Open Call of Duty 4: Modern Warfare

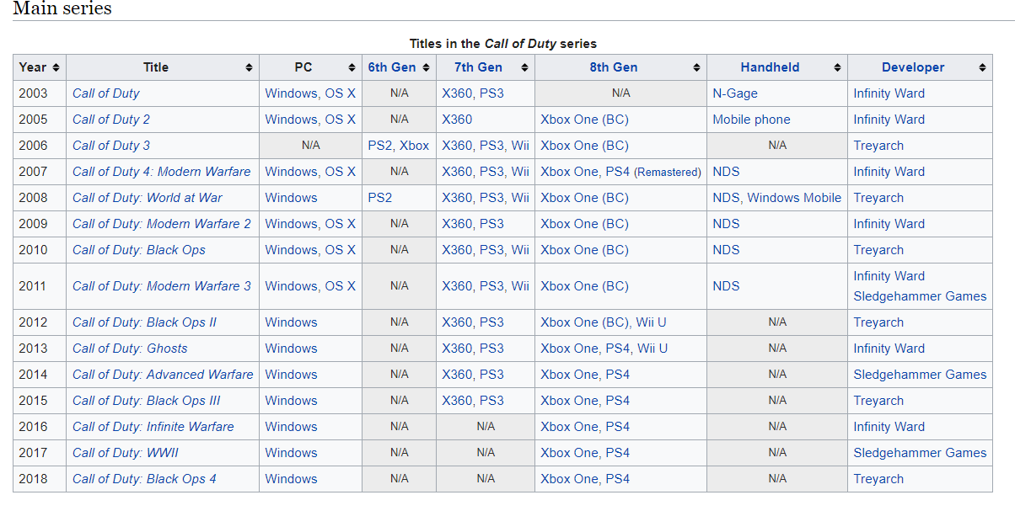(161, 172)
